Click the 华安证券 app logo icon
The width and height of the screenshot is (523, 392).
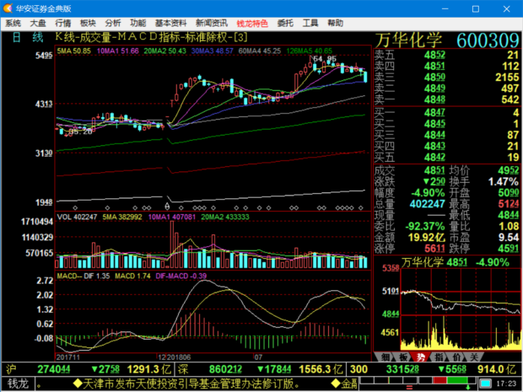click(8, 8)
